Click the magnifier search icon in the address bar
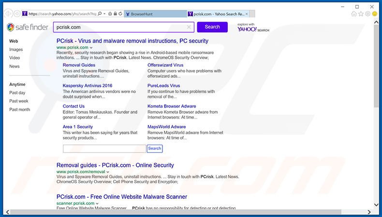The height and width of the screenshot is (217, 382). (100, 14)
